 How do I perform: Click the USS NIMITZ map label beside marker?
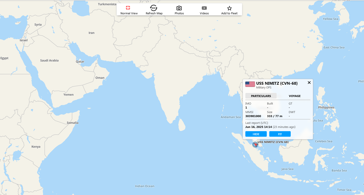pos(273,142)
